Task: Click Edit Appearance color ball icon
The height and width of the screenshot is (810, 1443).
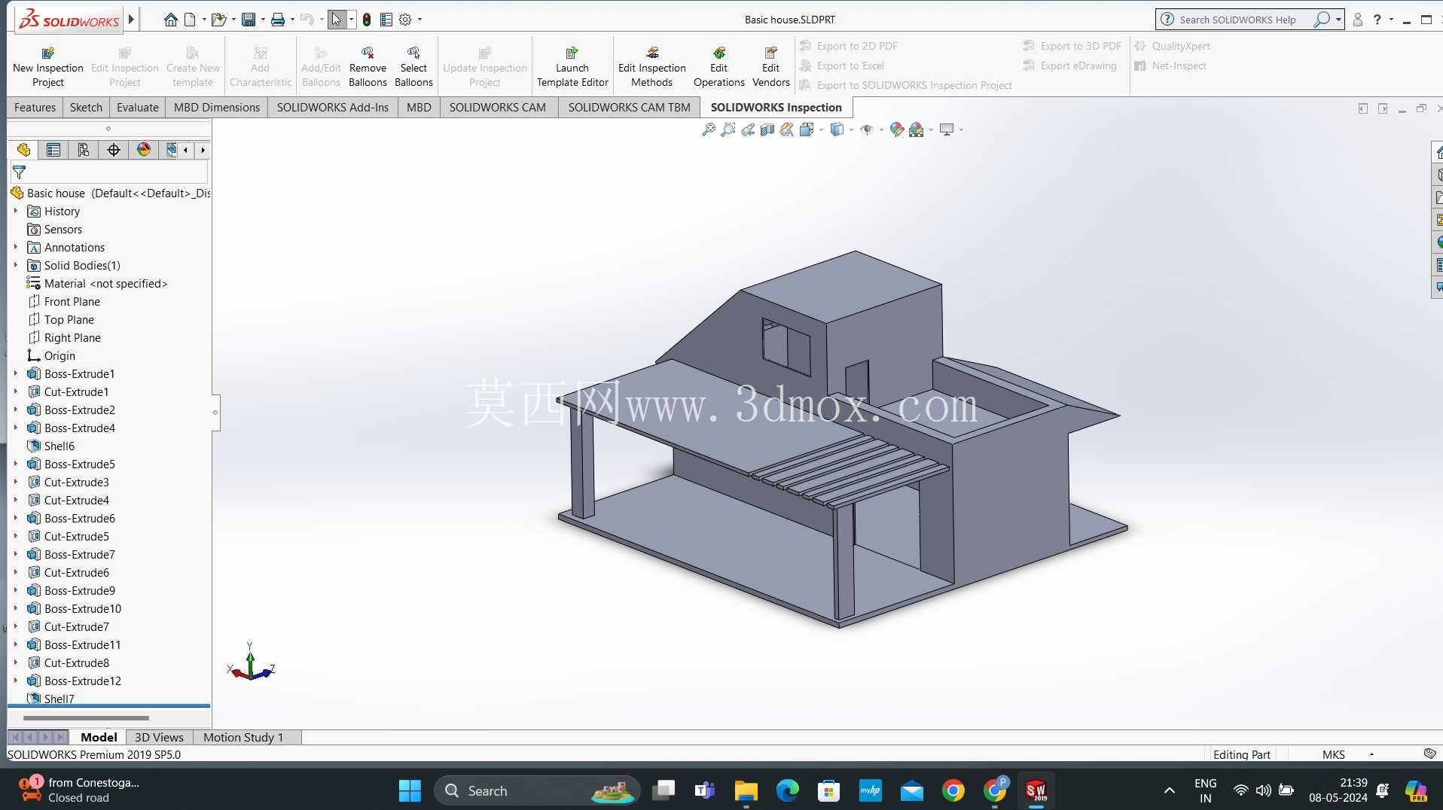Action: [896, 129]
